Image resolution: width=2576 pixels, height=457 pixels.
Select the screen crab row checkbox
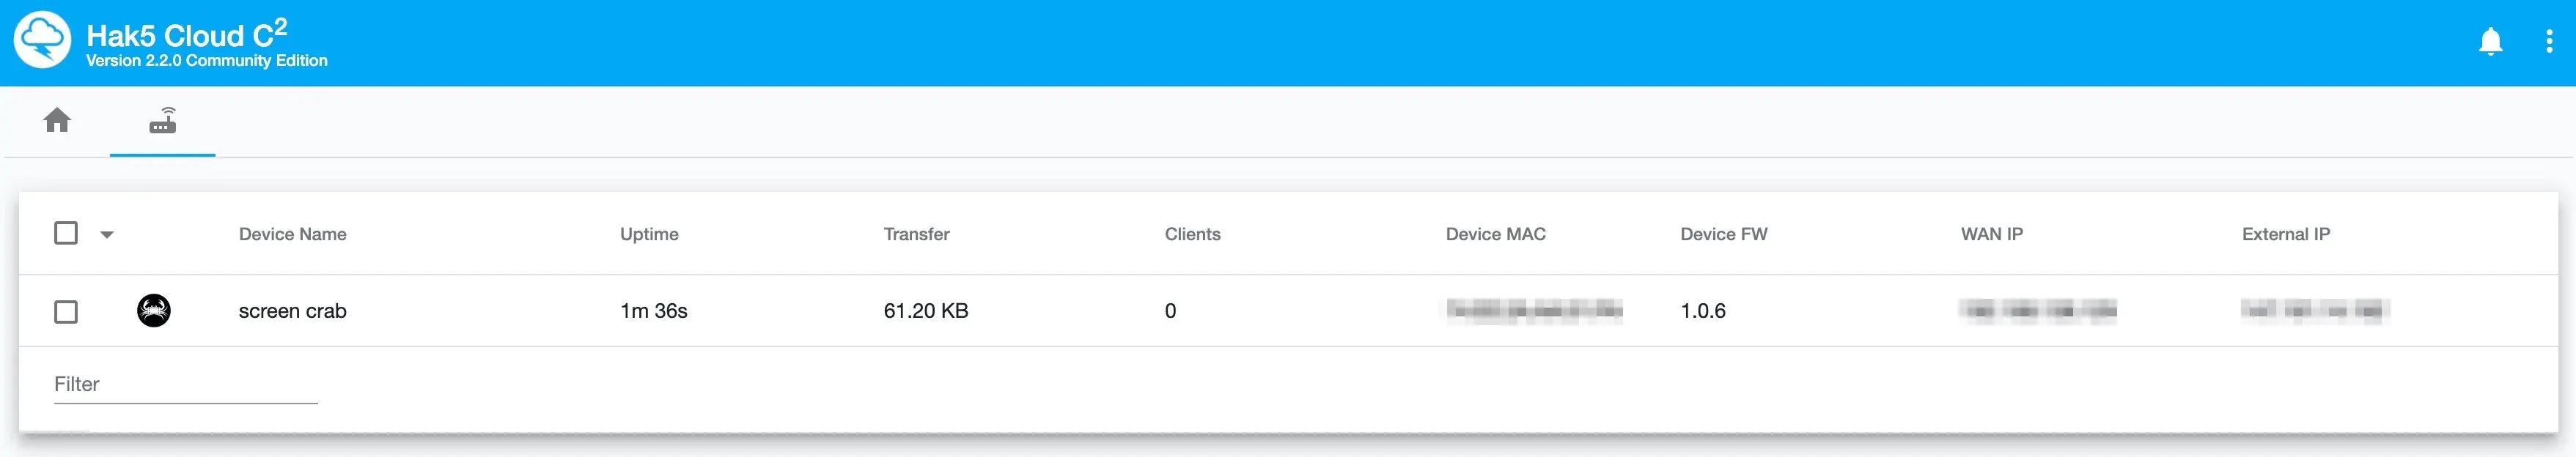(x=66, y=312)
